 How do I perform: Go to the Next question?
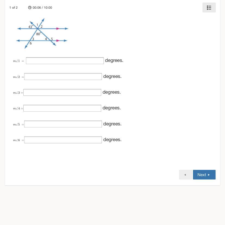(204, 175)
